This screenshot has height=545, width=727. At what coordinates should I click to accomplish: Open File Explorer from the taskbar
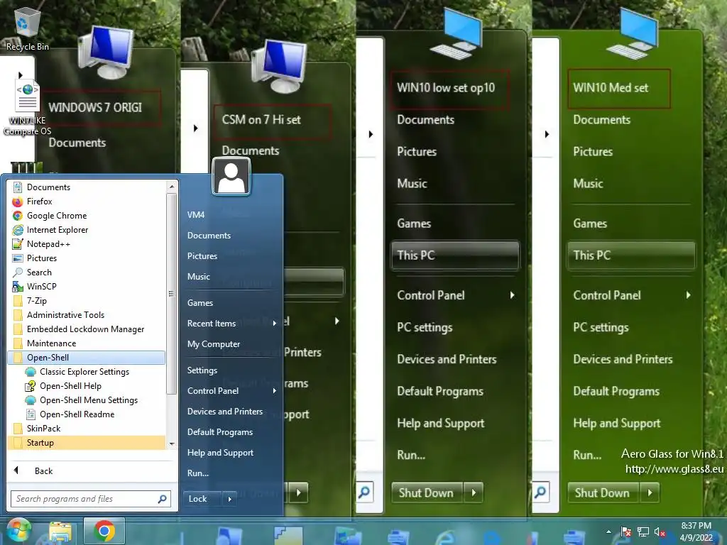(x=61, y=532)
